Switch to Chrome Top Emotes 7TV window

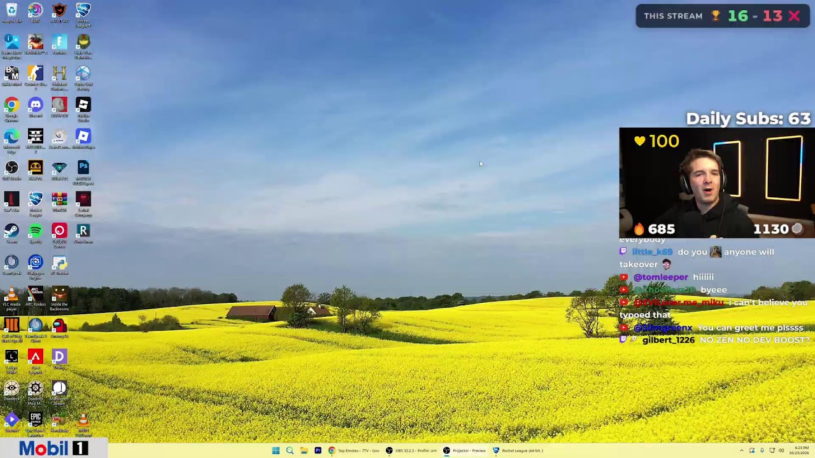[x=354, y=450]
